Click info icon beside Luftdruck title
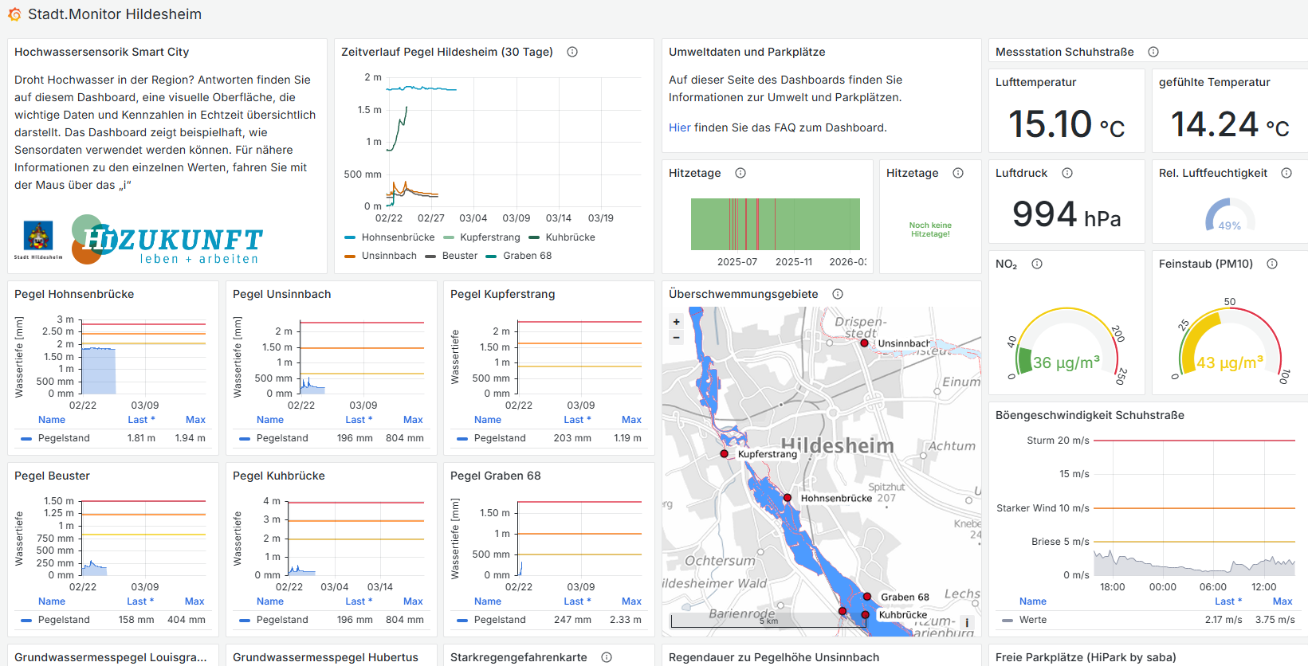The width and height of the screenshot is (1308, 666). pos(1067,173)
